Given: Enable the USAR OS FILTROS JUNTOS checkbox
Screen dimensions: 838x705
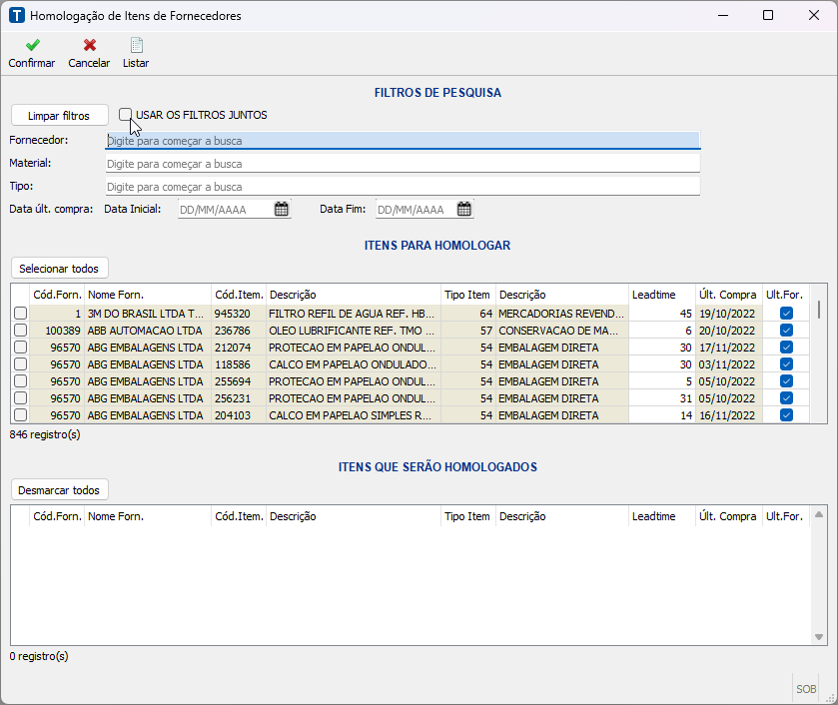Looking at the screenshot, I should (x=126, y=115).
